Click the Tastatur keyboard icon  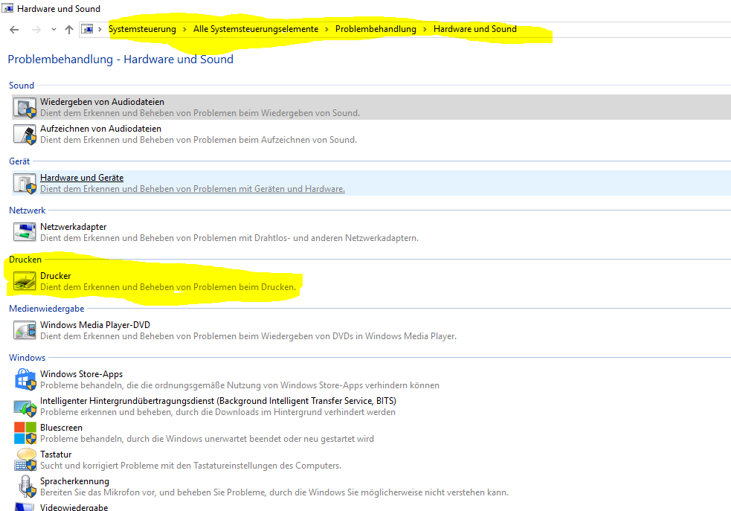[25, 460]
